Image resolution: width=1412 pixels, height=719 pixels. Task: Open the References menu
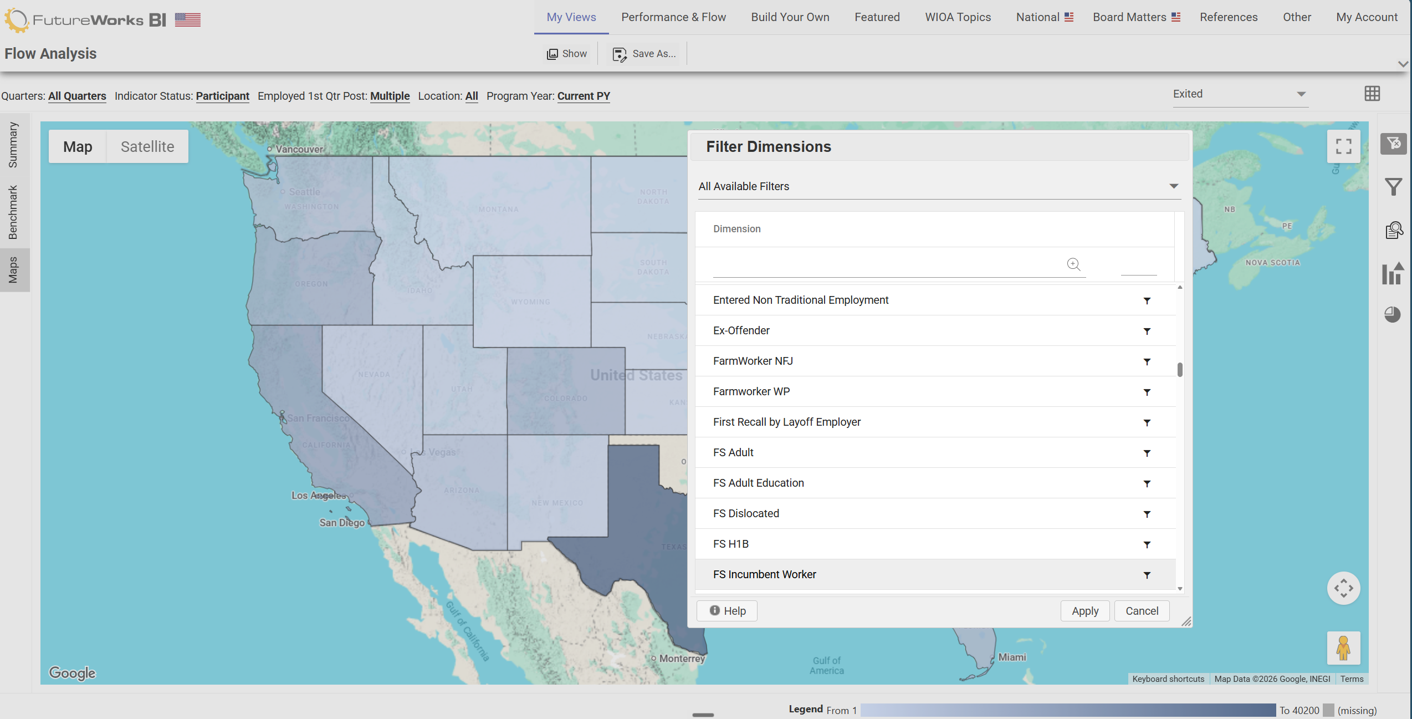(1229, 17)
